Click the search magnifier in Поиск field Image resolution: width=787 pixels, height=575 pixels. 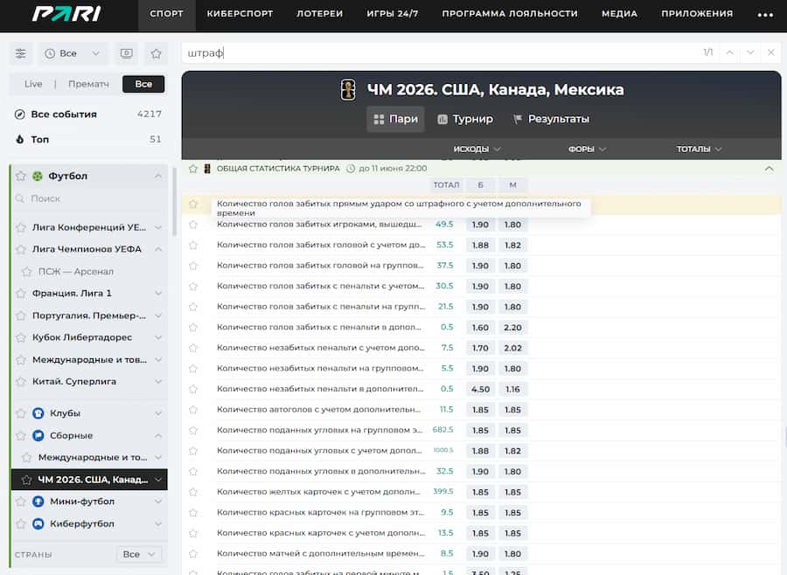point(19,198)
